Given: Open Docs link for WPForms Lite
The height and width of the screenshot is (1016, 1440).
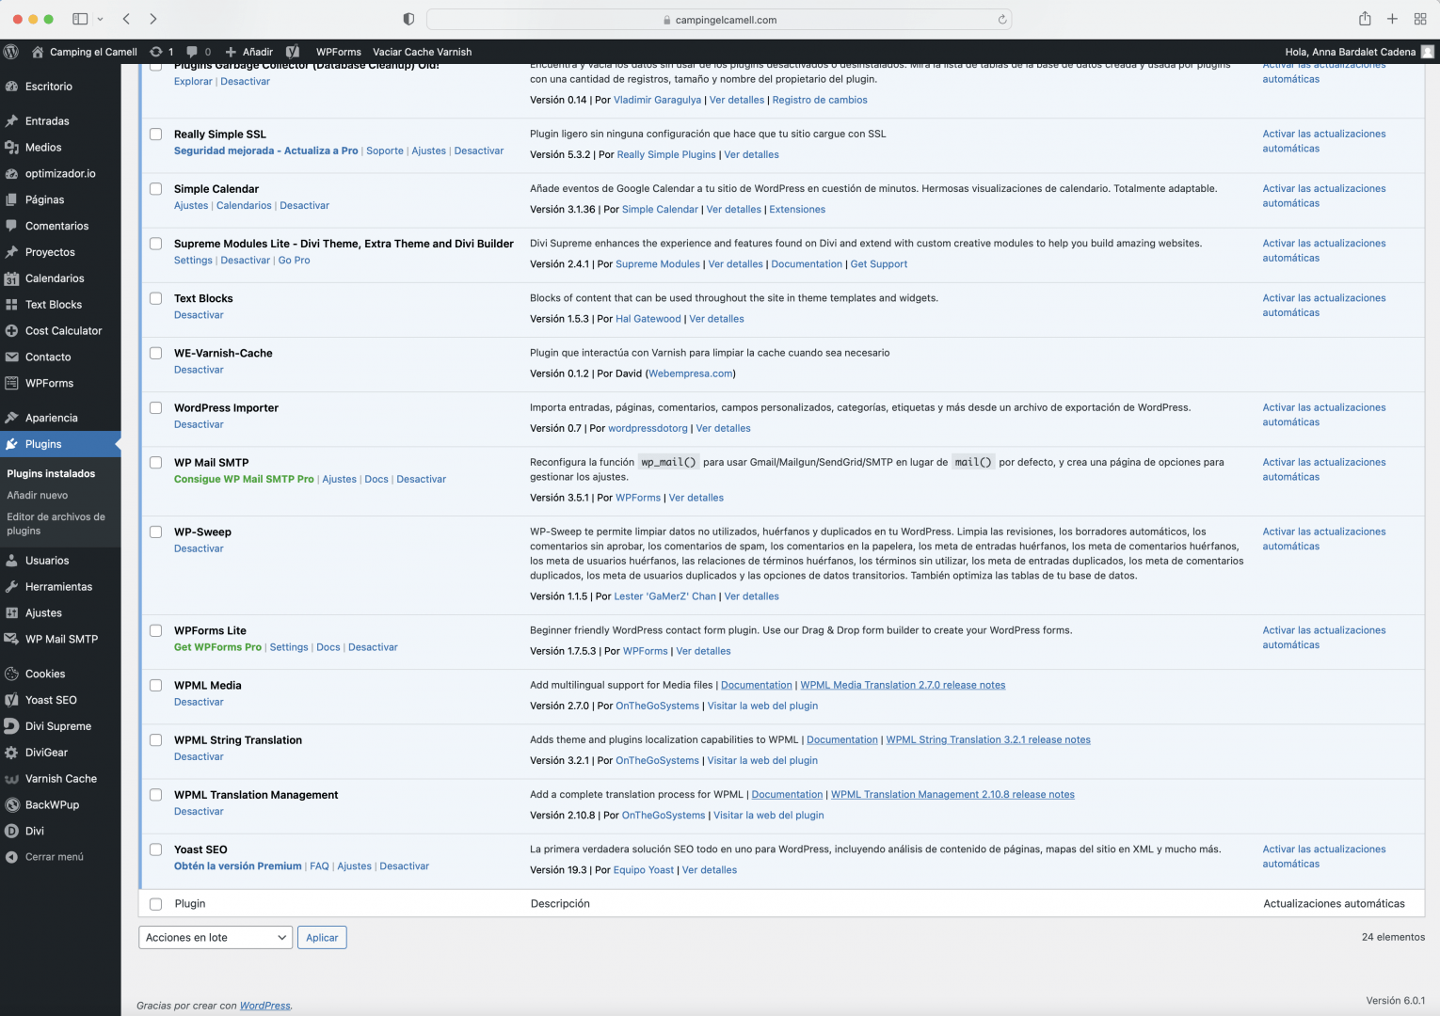Looking at the screenshot, I should (x=328, y=648).
